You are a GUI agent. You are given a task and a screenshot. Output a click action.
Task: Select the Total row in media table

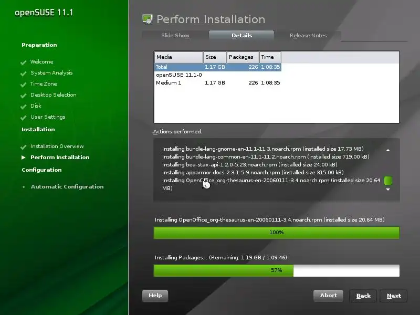(x=218, y=67)
